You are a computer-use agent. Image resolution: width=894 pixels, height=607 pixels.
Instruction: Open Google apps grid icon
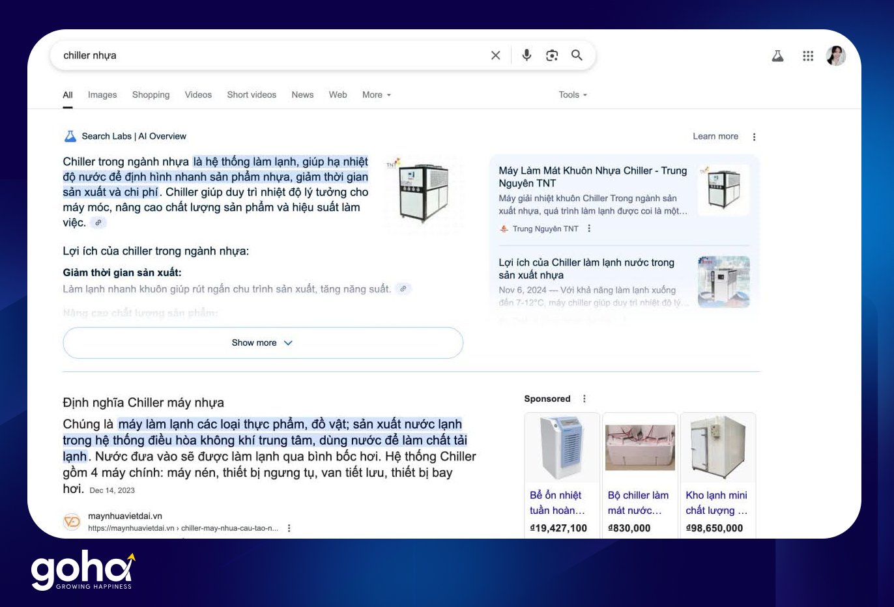808,56
